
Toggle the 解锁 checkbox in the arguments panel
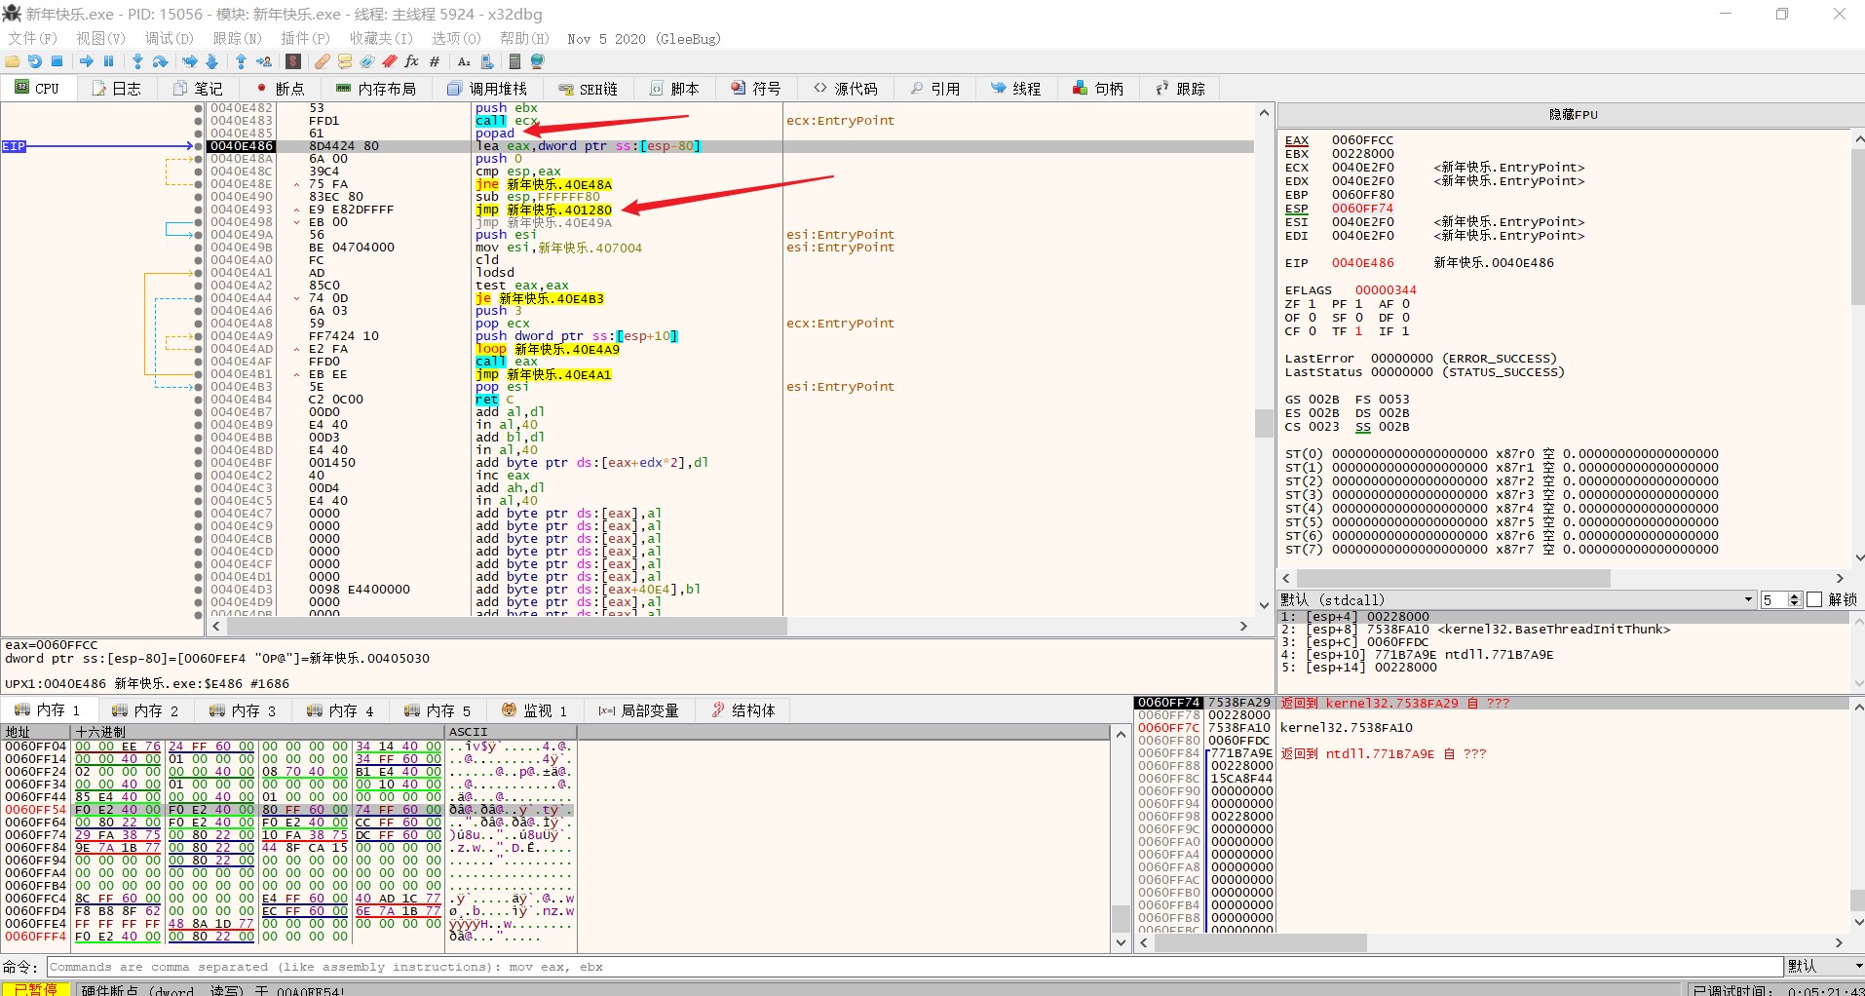click(x=1815, y=599)
